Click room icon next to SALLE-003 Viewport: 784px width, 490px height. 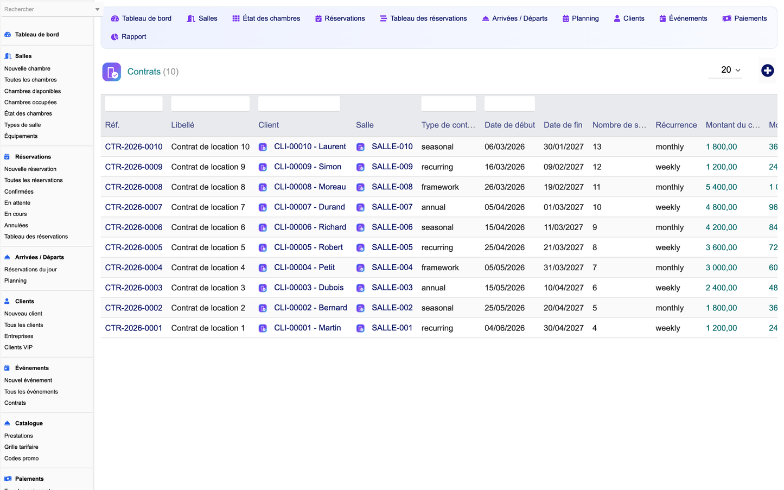pyautogui.click(x=360, y=288)
